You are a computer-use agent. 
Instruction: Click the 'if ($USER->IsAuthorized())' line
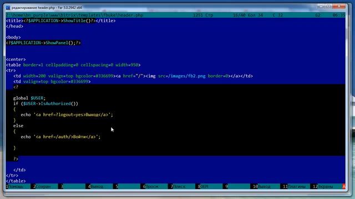45,103
